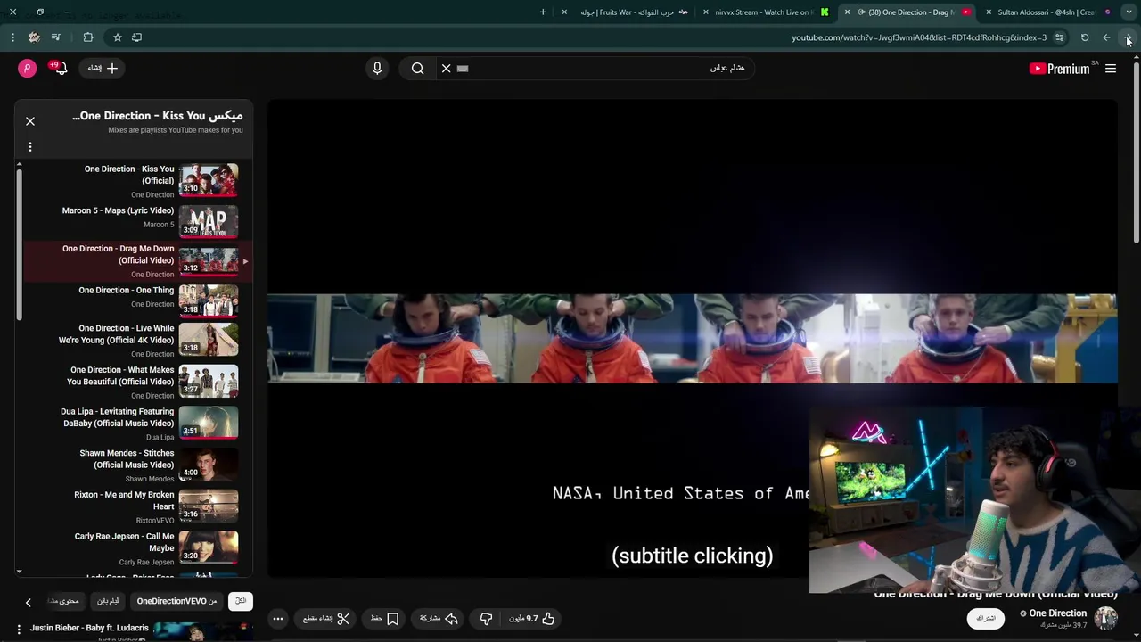Subscribe to One Direction channel
Image resolution: width=1141 pixels, height=642 pixels.
[986, 619]
